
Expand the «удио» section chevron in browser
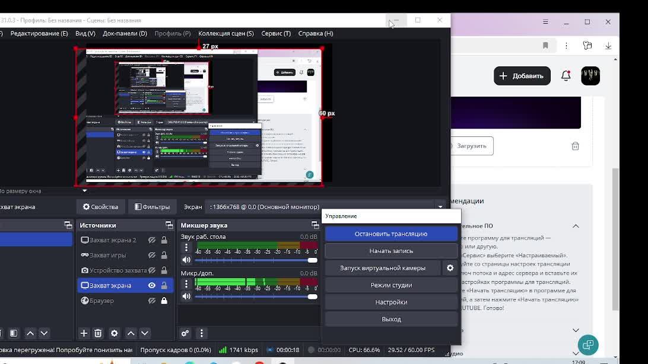576,353
